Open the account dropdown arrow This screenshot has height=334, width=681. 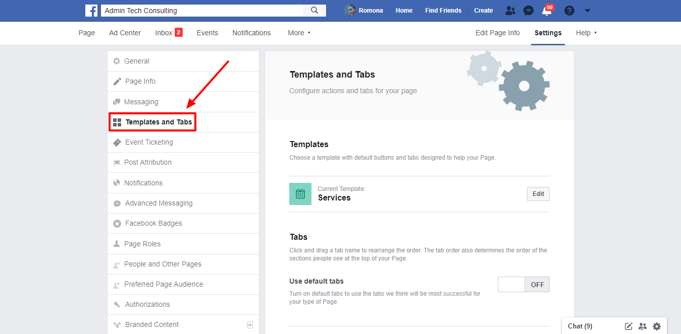(x=587, y=11)
